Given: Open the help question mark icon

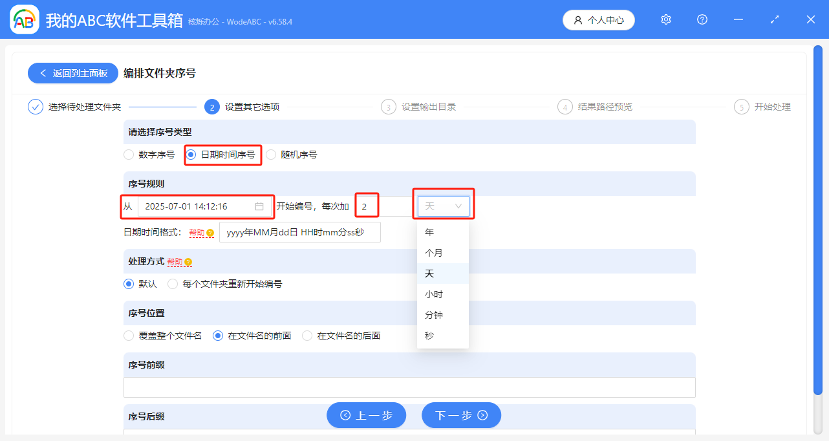Looking at the screenshot, I should point(702,20).
